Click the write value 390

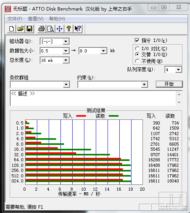click(156, 123)
